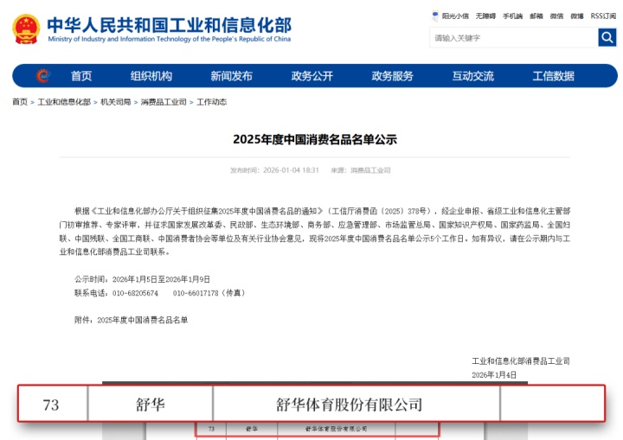Open the 互动交流 navigation menu item
The image size is (623, 440).
[x=472, y=76]
